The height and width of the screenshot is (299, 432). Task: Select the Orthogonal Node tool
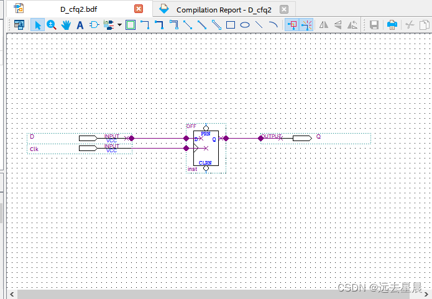pos(145,25)
